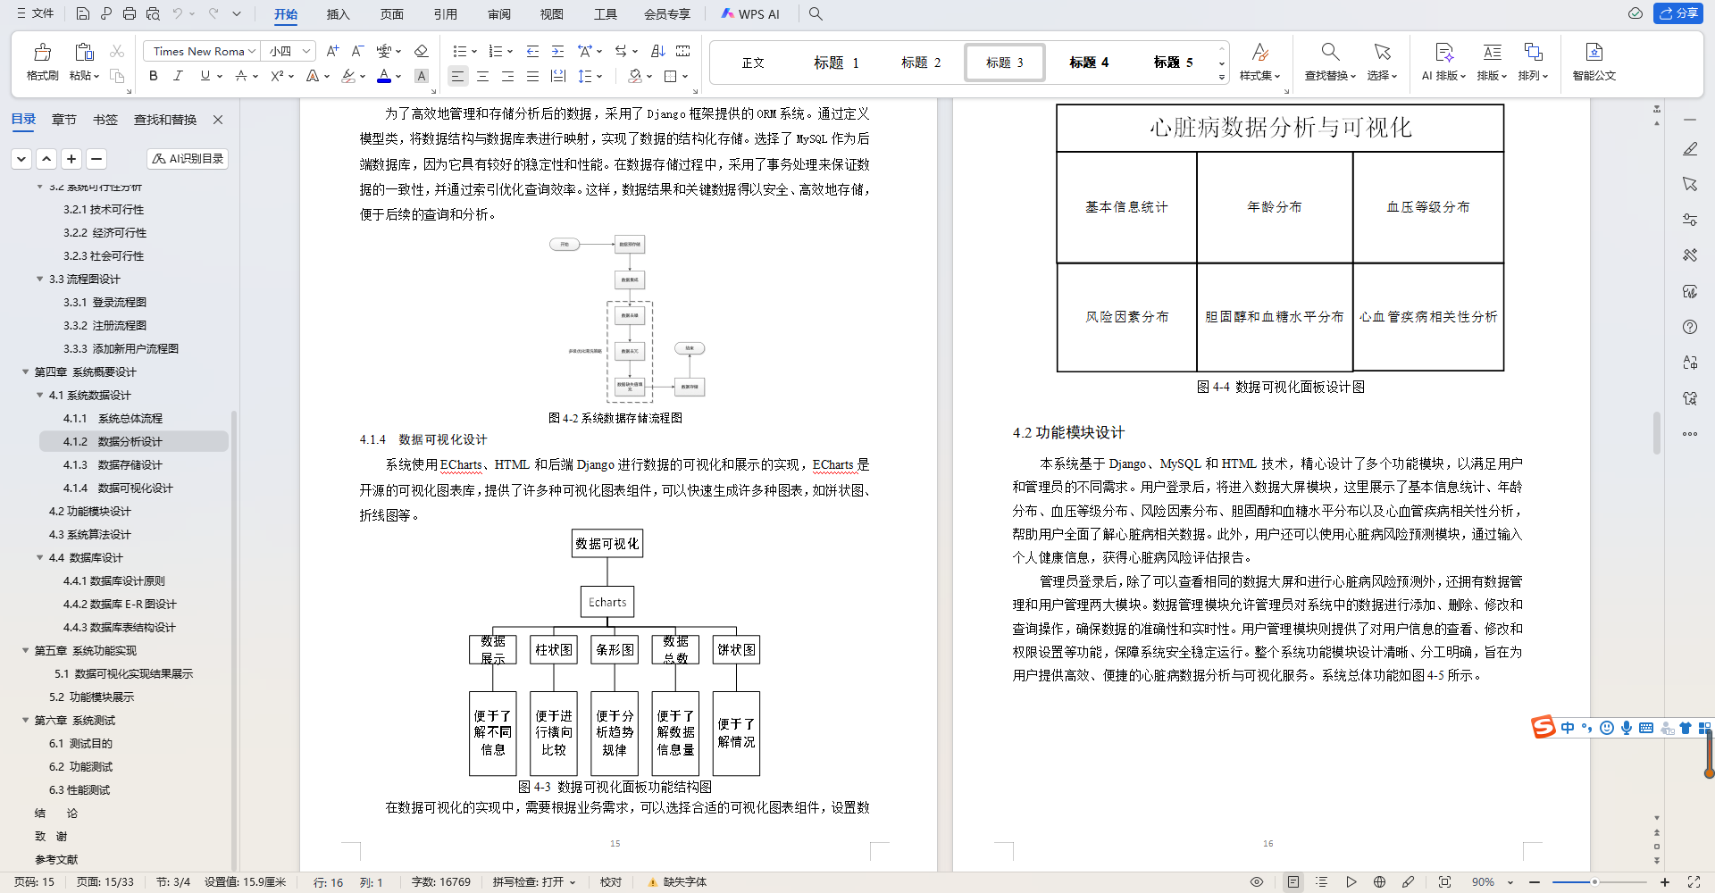Click the reading mode eye icon in status bar
Screen dimensions: 1715x893
[x=1257, y=881]
